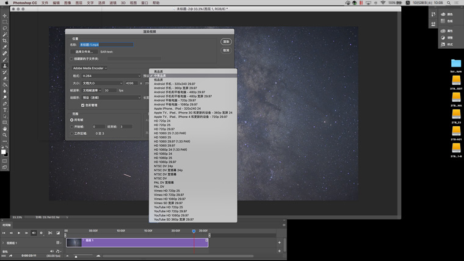Open the H.264 format dropdown
Image resolution: width=464 pixels, height=261 pixels.
tap(111, 76)
